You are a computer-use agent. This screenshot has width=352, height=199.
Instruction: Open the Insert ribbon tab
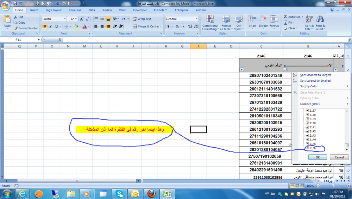click(34, 10)
